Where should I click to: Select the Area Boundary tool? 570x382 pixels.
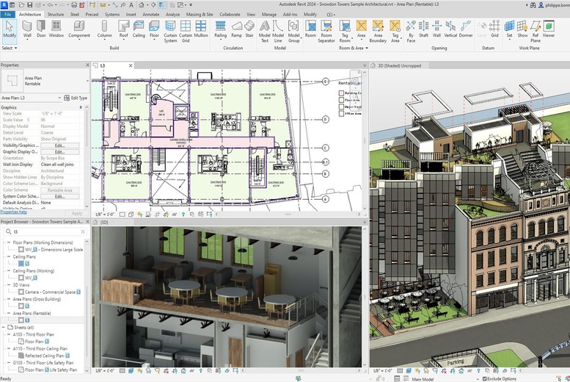(x=378, y=32)
